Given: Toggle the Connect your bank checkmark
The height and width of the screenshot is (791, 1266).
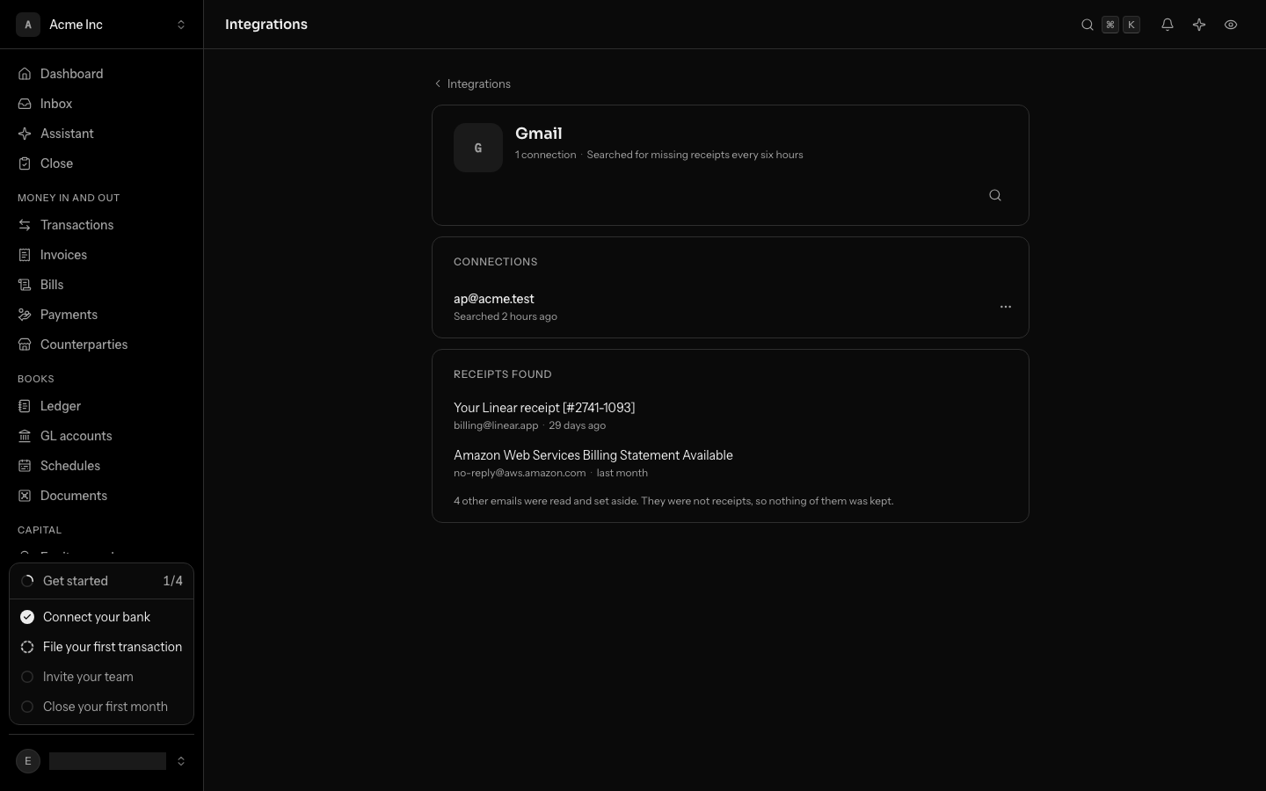Looking at the screenshot, I should pyautogui.click(x=27, y=617).
